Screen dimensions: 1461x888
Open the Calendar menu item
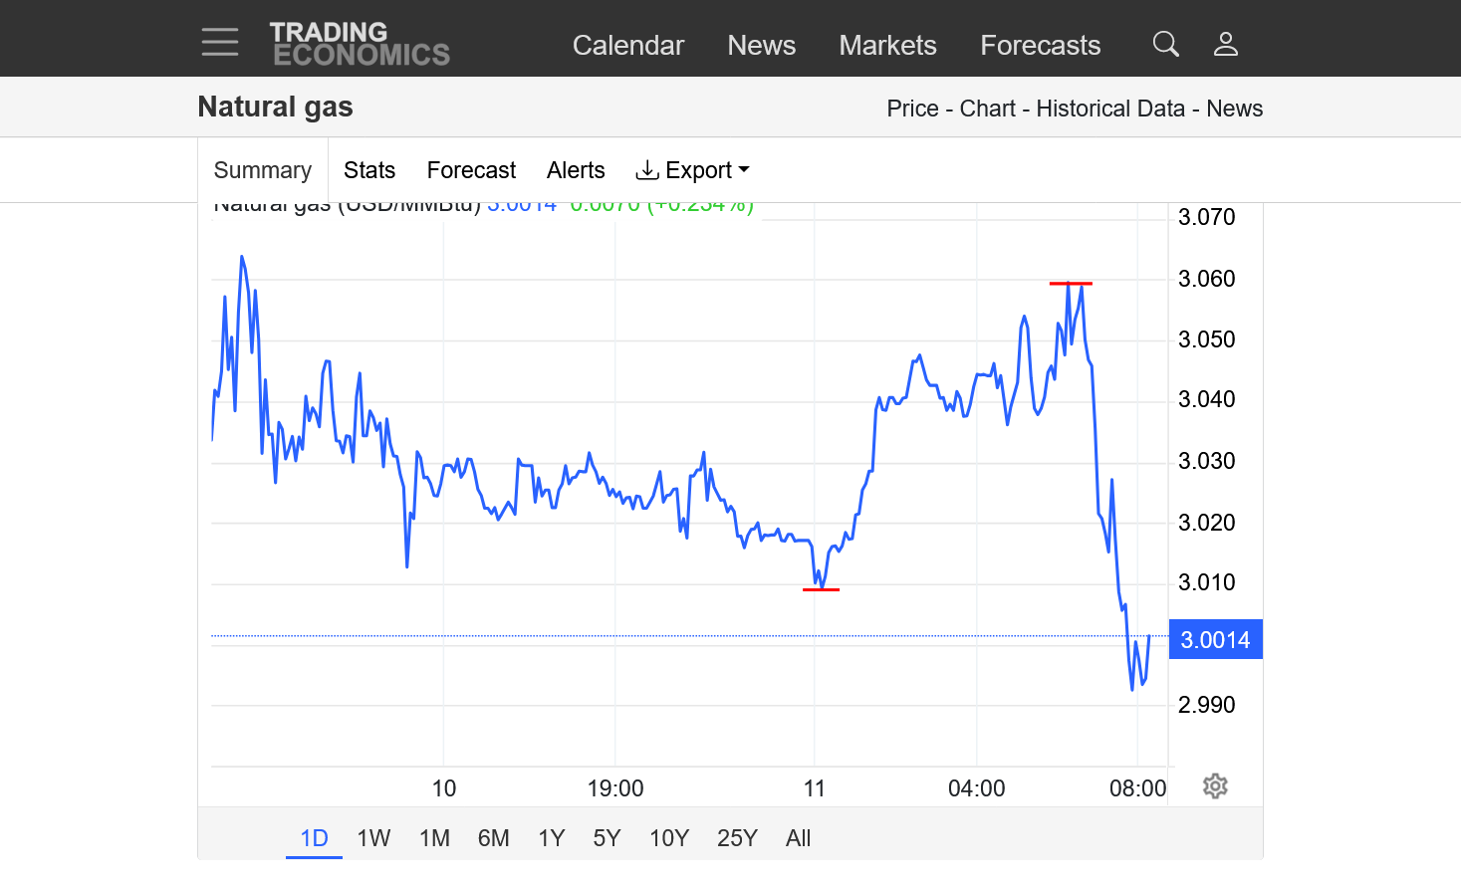pyautogui.click(x=627, y=45)
